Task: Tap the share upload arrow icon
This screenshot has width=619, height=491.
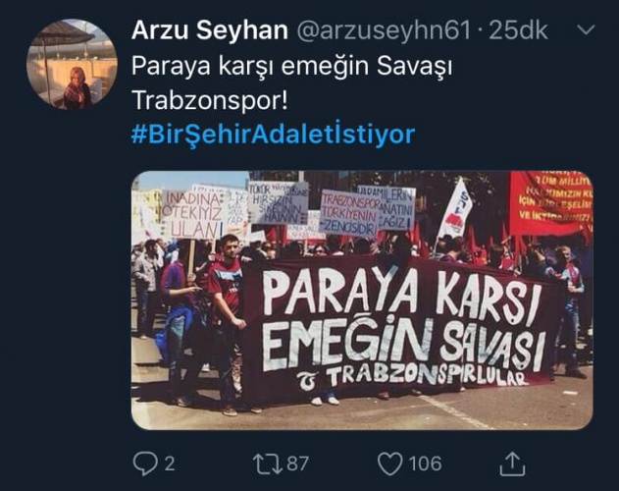Action: pyautogui.click(x=512, y=464)
